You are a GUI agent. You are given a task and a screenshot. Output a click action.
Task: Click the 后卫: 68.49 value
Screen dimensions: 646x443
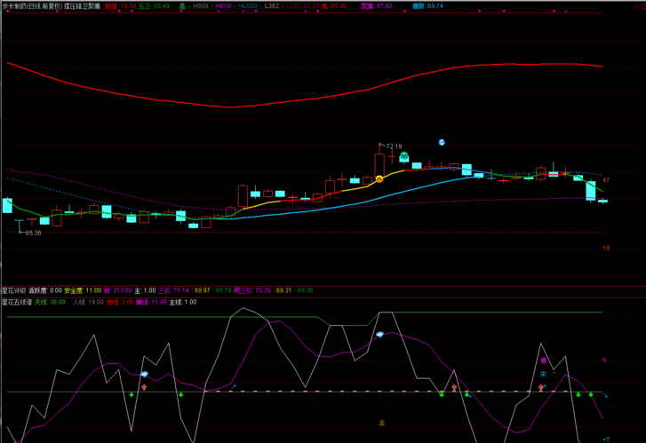pyautogui.click(x=154, y=6)
